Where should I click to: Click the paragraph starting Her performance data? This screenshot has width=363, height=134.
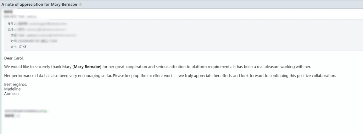[x=170, y=76]
